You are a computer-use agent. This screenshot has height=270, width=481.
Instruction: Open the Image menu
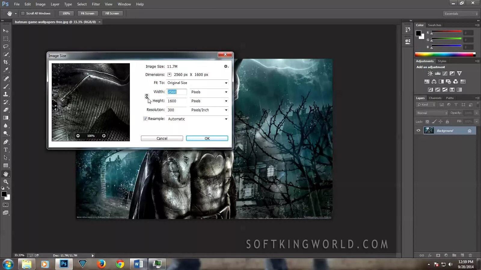tap(41, 4)
